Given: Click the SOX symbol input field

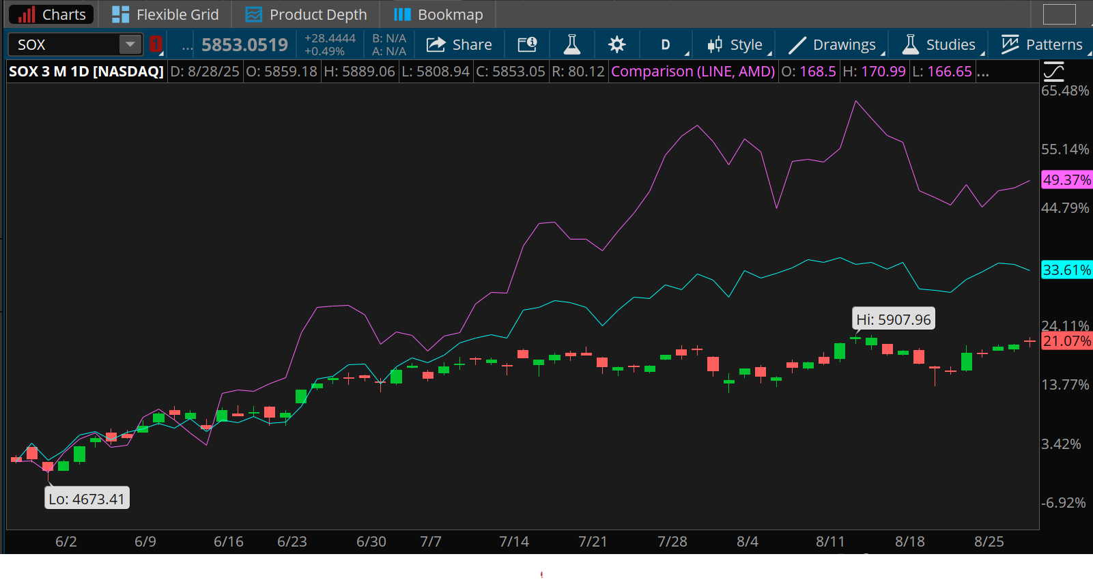Looking at the screenshot, I should pyautogui.click(x=63, y=44).
